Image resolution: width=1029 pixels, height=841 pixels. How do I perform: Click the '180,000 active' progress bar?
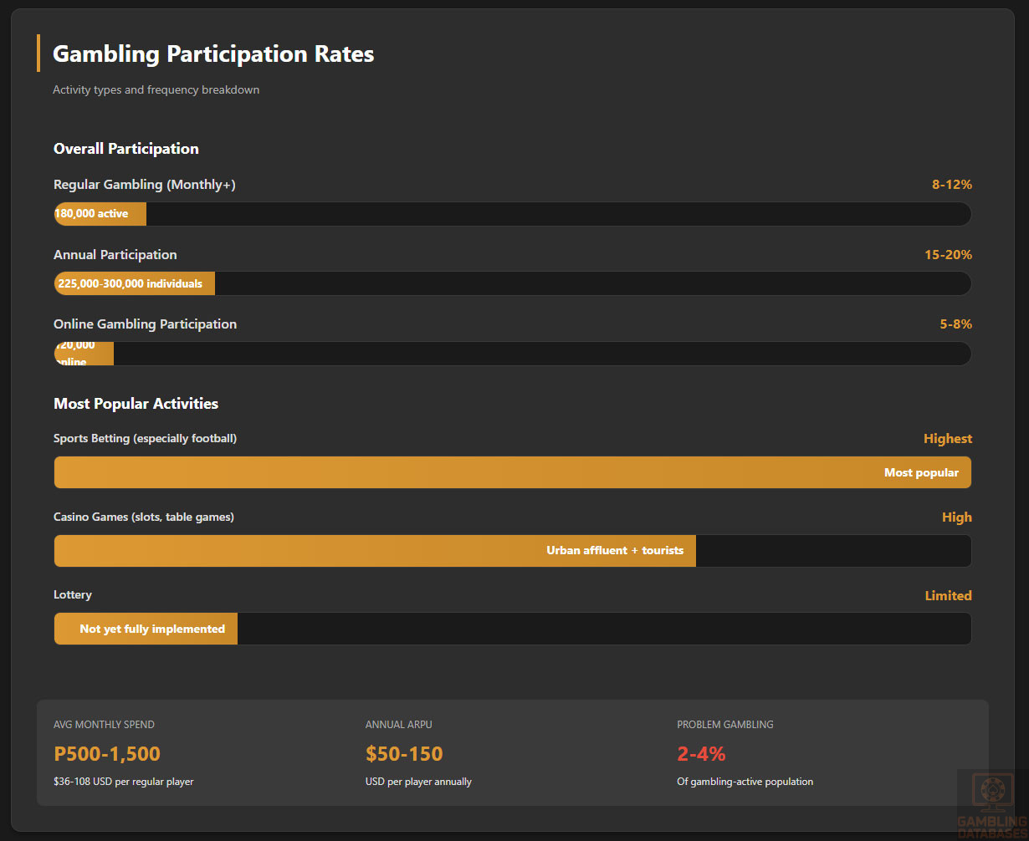[100, 214]
